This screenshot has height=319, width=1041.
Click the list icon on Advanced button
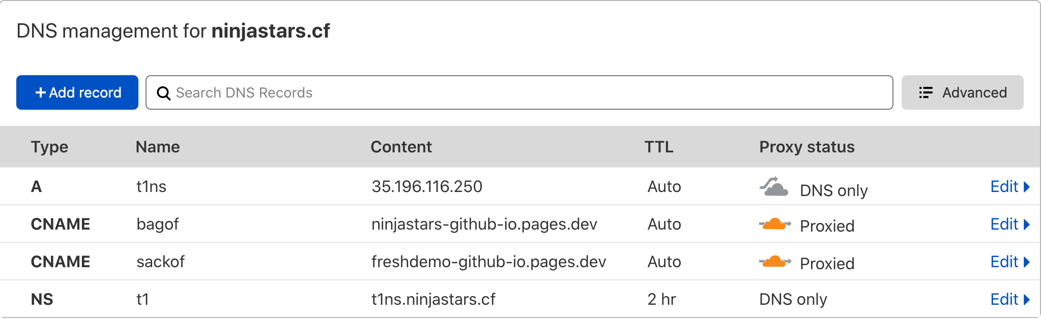[926, 92]
